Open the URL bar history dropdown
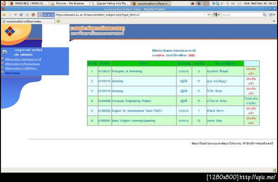 tap(208, 15)
